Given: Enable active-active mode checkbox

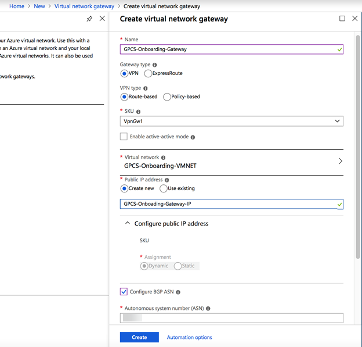Looking at the screenshot, I should click(124, 137).
